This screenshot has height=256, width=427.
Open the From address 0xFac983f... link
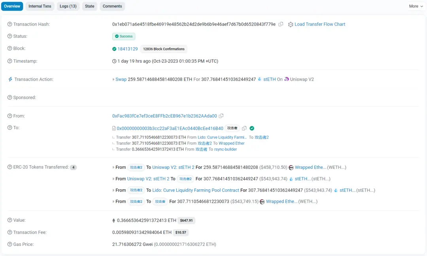164,116
